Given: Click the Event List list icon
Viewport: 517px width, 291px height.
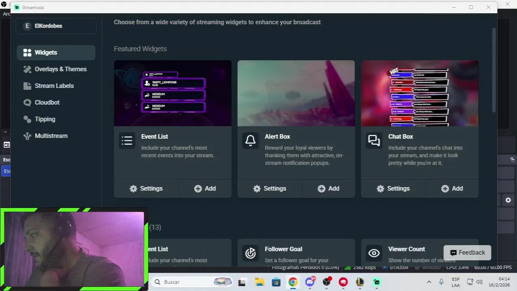Looking at the screenshot, I should point(127,141).
